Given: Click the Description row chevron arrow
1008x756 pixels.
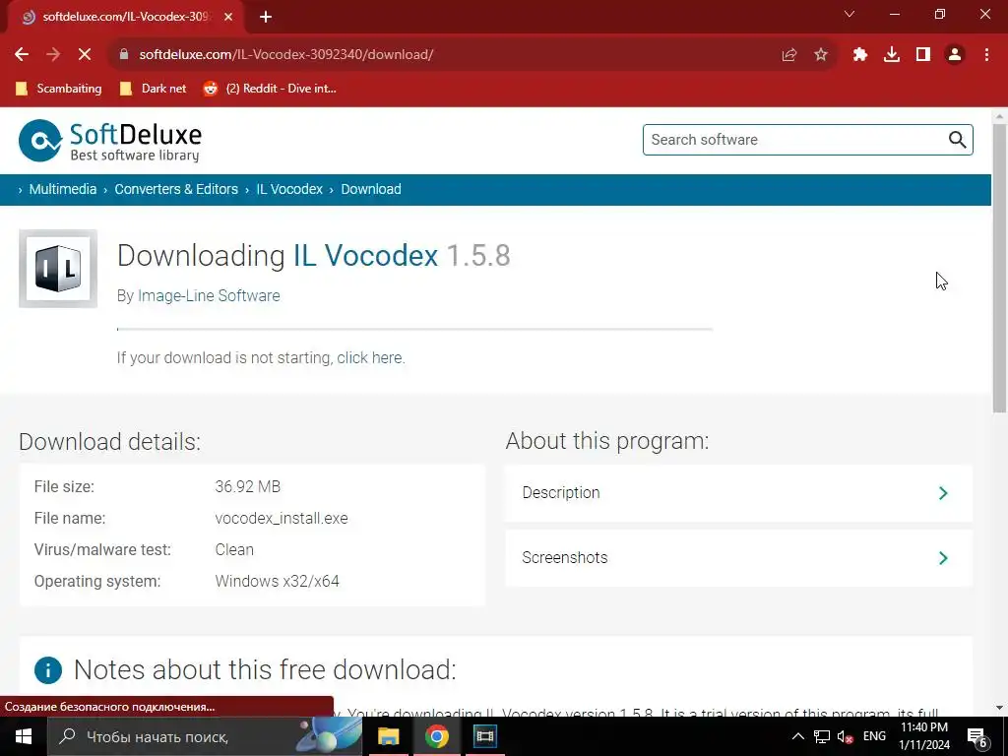Looking at the screenshot, I should pos(943,493).
